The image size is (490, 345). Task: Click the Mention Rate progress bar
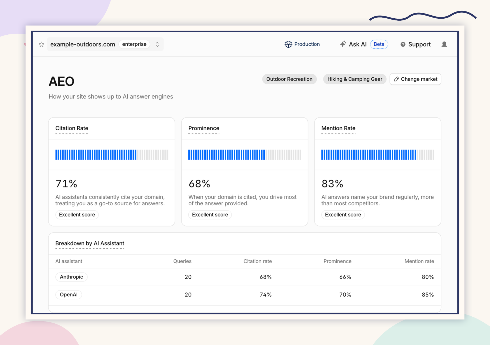click(377, 155)
